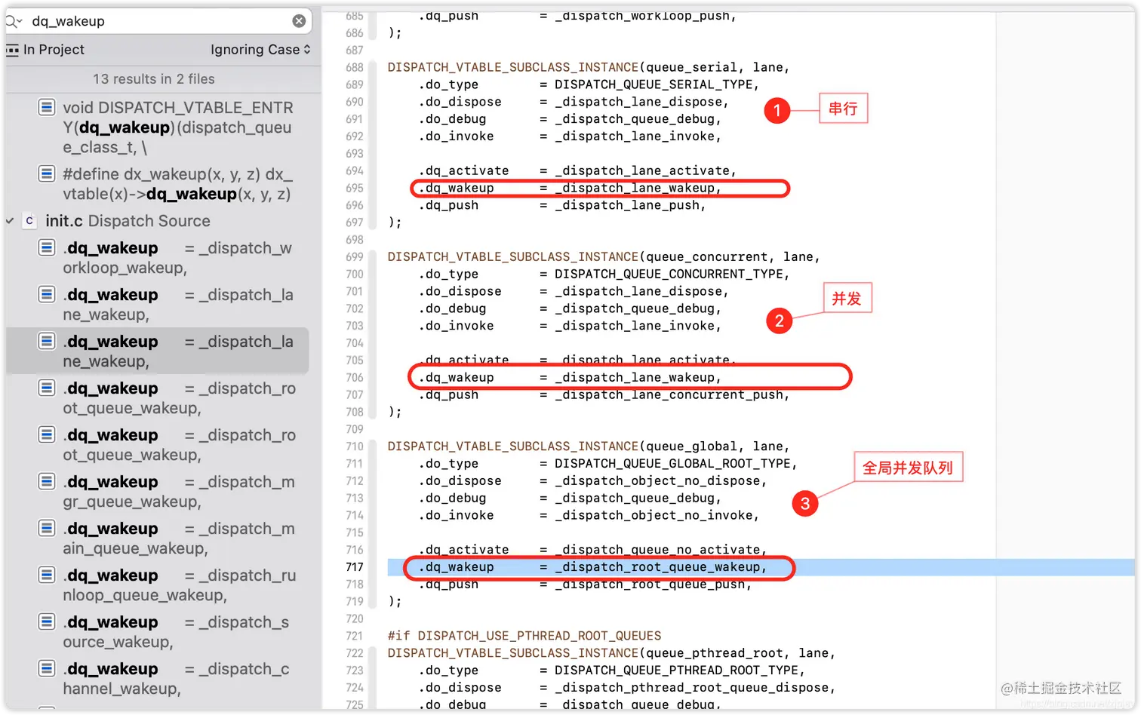This screenshot has height=715, width=1141.
Task: Collapse the init.c Dispatch Source group
Action: tap(10, 221)
